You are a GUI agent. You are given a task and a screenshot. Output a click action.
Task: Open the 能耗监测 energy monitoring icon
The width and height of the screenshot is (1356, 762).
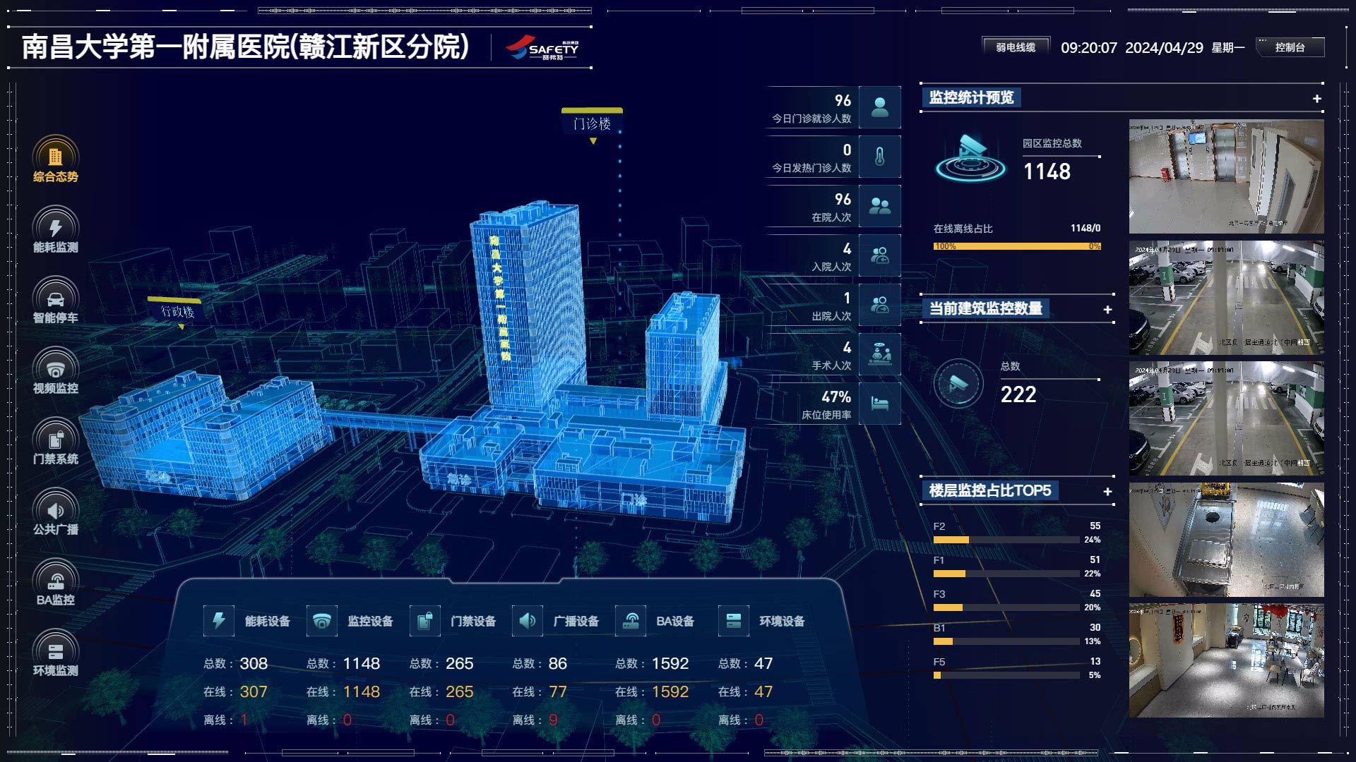[x=55, y=227]
